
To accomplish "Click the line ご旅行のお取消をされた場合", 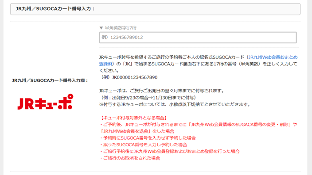I will click(130, 158).
